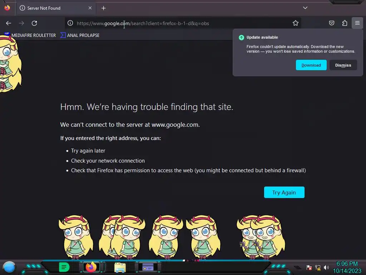Click the green update available arrow icon
The height and width of the screenshot is (275, 366).
[x=241, y=37]
